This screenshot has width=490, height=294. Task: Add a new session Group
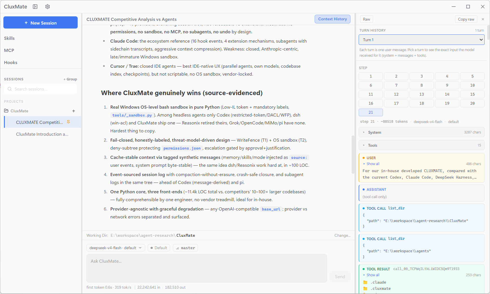pos(70,79)
